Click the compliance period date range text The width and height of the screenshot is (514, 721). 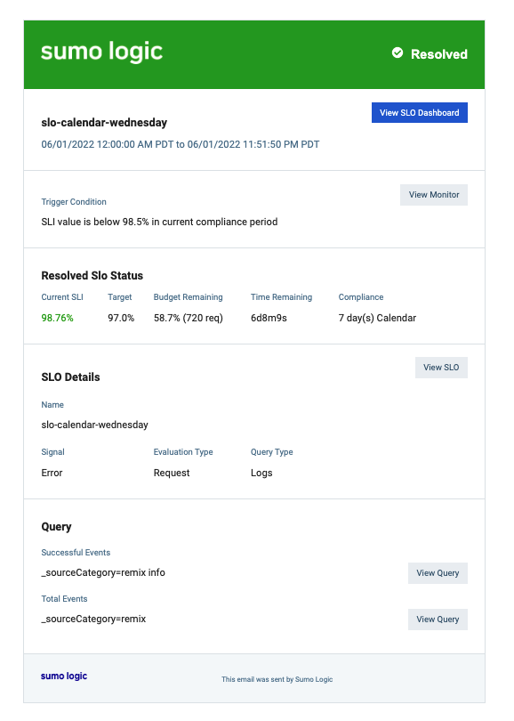(178, 143)
